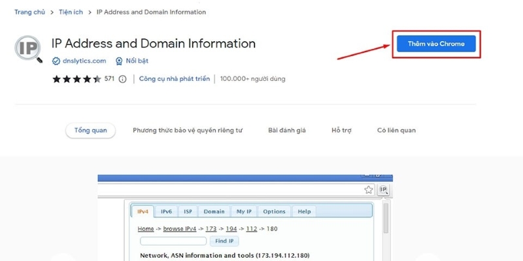The width and height of the screenshot is (523, 261).
Task: Click browse IPv4 link in popup
Action: pos(179,229)
